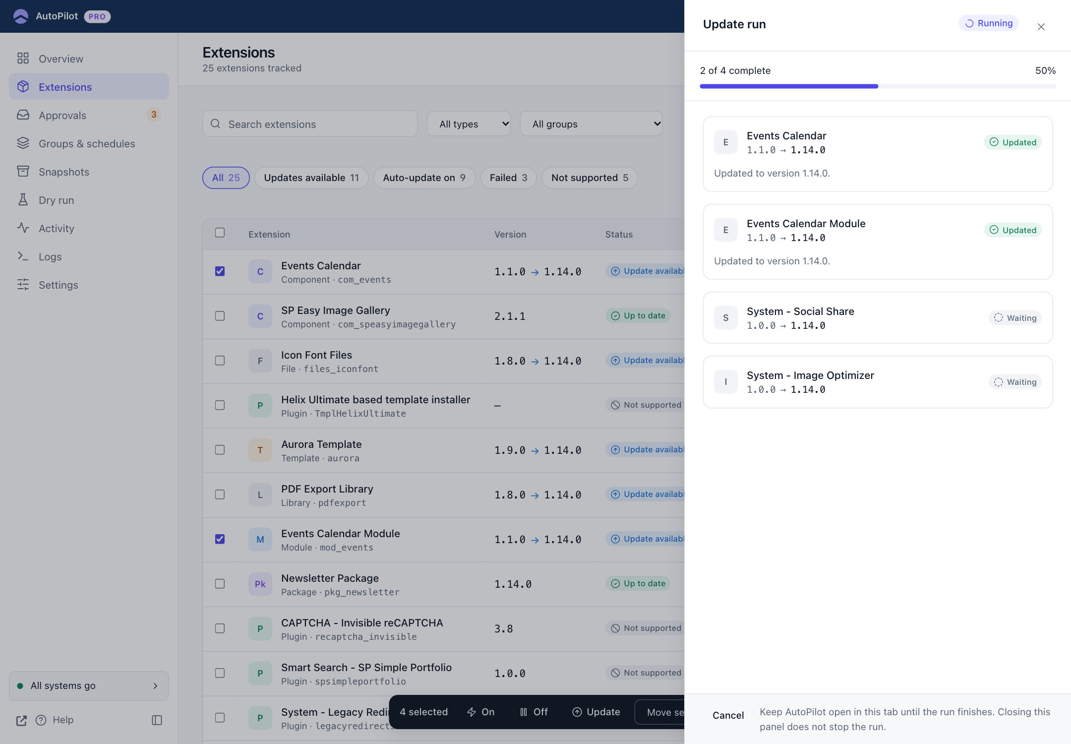
Task: Select the All 25 filter tab
Action: [x=226, y=178]
